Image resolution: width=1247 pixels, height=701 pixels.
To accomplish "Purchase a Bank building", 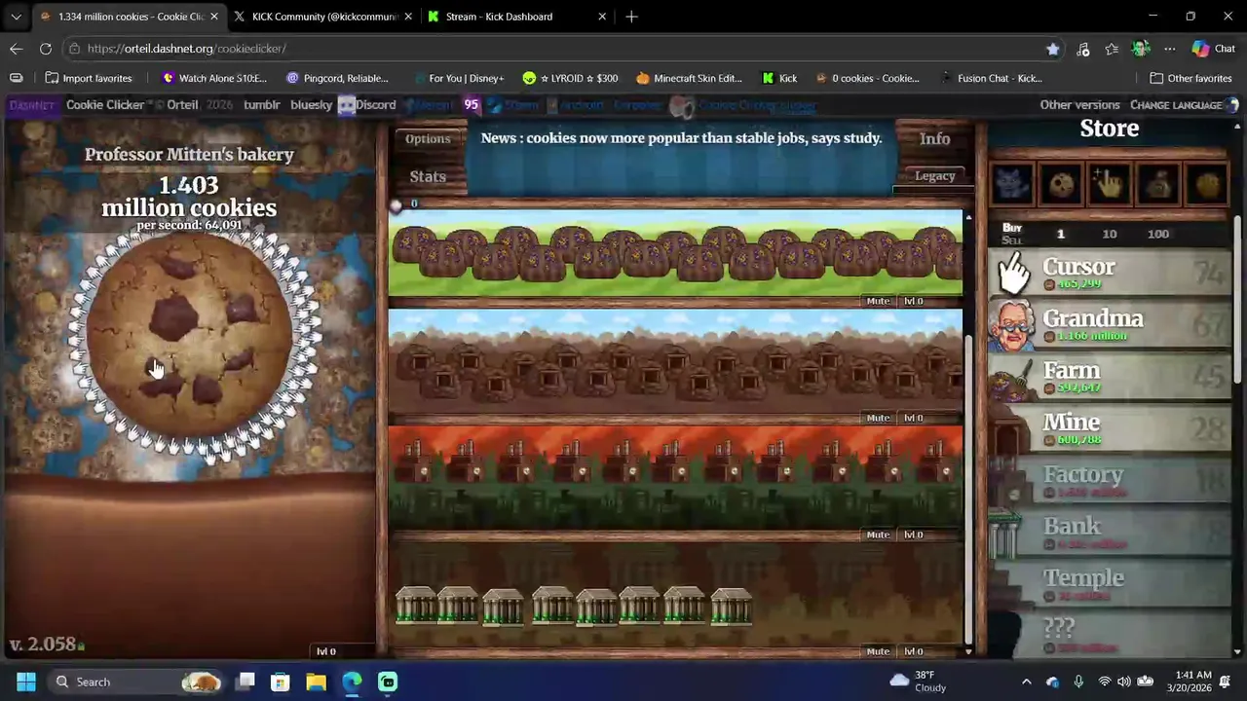I will (1110, 533).
